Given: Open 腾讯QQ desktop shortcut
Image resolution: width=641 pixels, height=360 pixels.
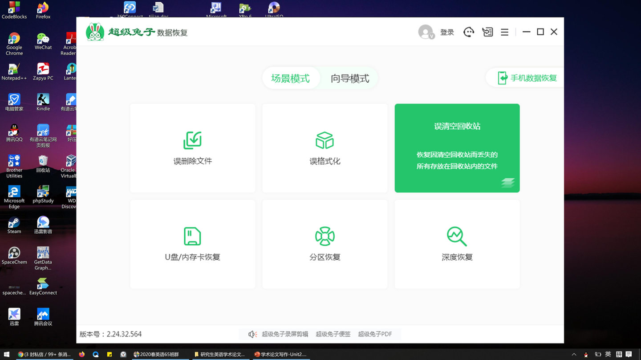Looking at the screenshot, I should click(x=14, y=133).
